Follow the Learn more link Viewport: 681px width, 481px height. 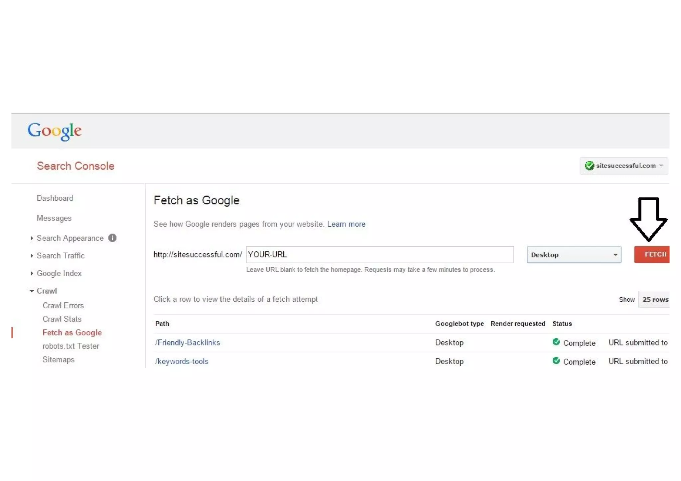[346, 224]
